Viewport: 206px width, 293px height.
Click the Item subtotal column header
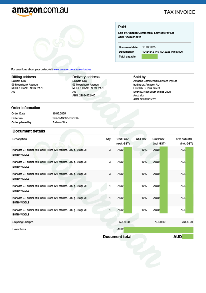[184, 139]
